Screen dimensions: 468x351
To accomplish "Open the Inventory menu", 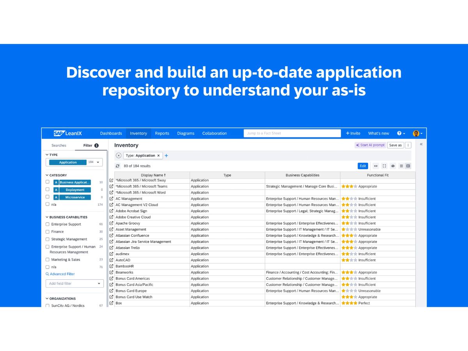I will pyautogui.click(x=138, y=133).
